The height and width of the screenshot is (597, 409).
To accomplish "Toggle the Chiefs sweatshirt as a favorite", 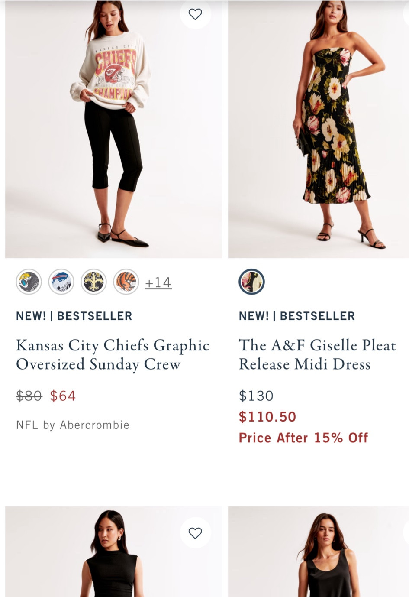I will tap(195, 13).
